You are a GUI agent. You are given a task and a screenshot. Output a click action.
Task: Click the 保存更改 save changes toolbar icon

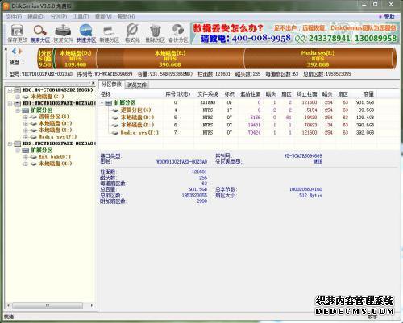pos(17,33)
